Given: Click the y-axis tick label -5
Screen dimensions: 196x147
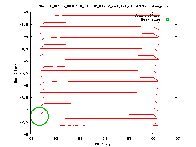Looking at the screenshot, I should pos(26,61).
